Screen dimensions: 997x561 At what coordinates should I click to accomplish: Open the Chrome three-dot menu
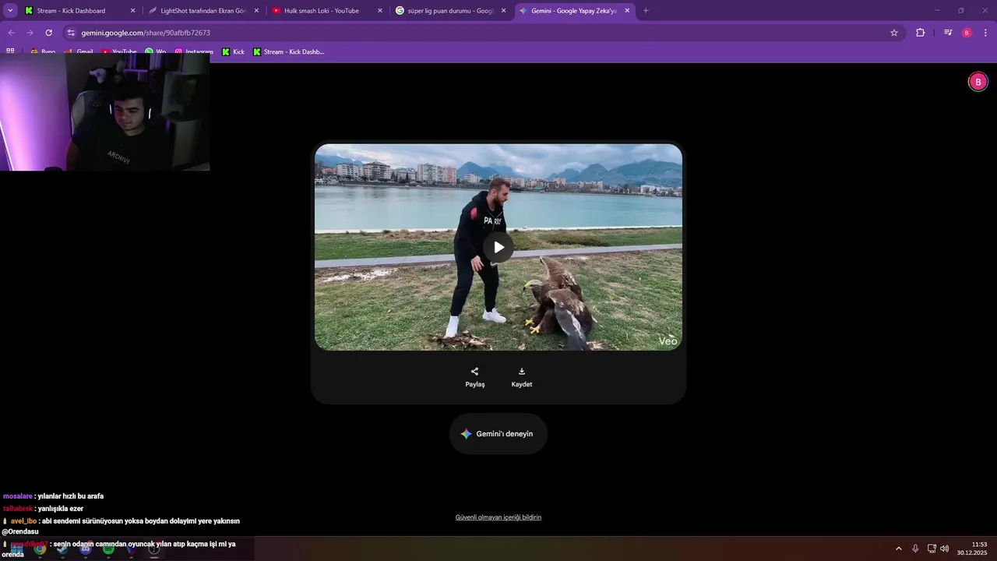[x=985, y=33]
